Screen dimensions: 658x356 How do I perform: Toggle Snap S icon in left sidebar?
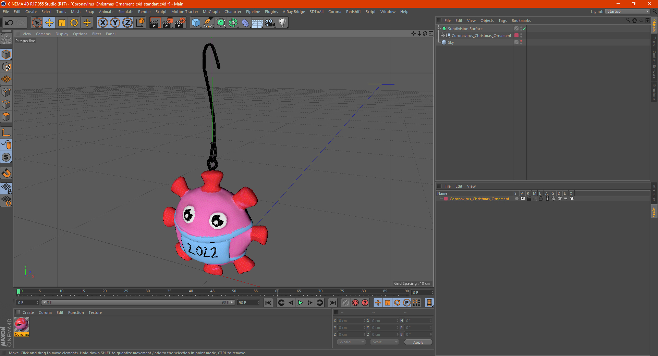6,157
